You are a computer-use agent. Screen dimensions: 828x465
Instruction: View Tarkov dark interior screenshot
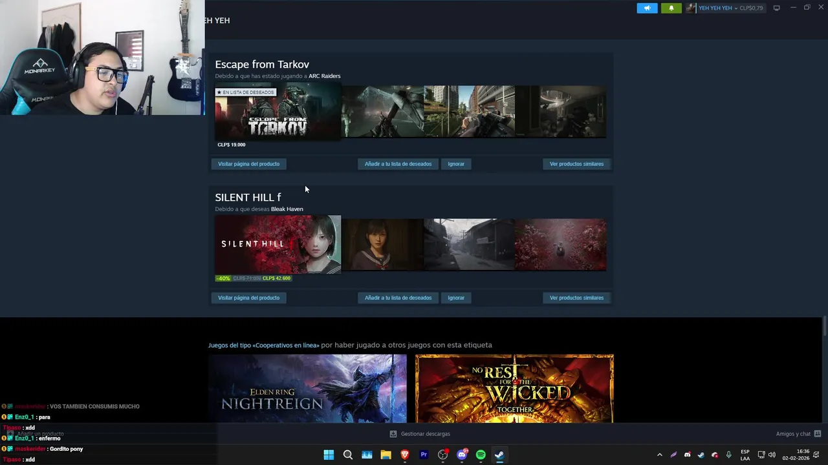pyautogui.click(x=561, y=112)
